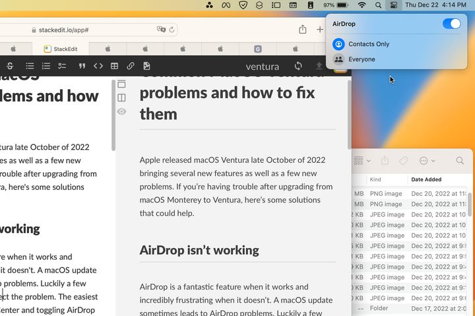Viewport: 475px width, 316px height.
Task: Open the Safari share button
Action: pyautogui.click(x=302, y=30)
